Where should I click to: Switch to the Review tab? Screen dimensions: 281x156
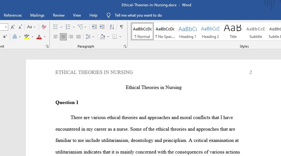[59, 15]
